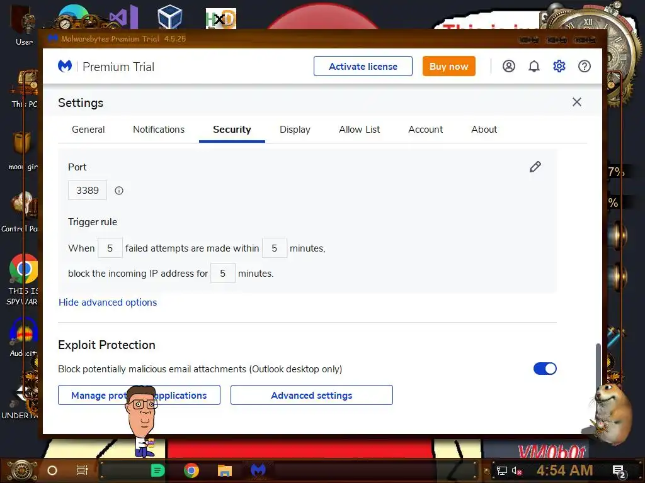Open Chrome from the taskbar
645x483 pixels.
coord(191,470)
